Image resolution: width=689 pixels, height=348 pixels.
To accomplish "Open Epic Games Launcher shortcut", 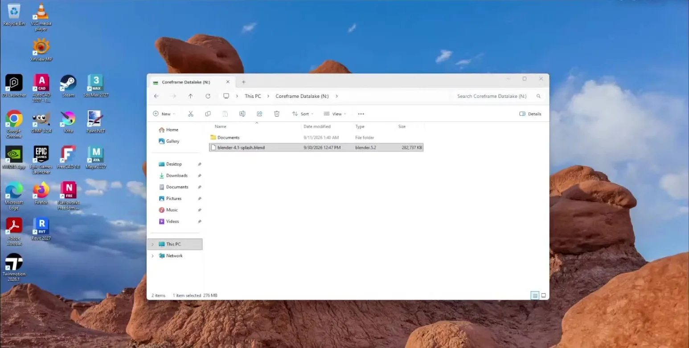I will tap(41, 160).
